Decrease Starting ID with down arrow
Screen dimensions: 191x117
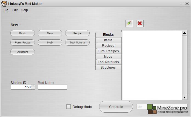[33, 88]
